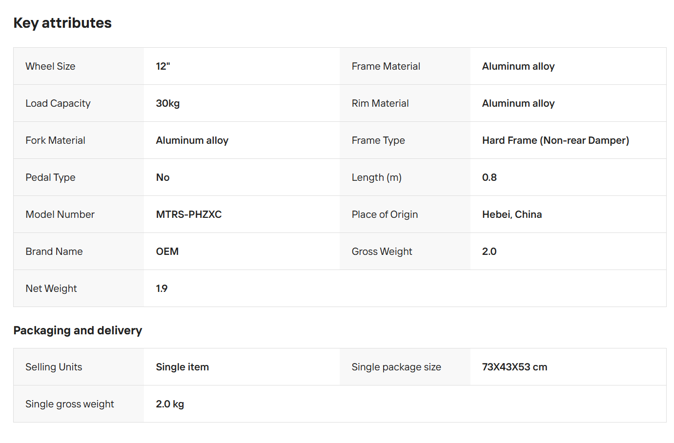Screen dimensions: 674x443
Task: Click the 12" wheel size value
Action: [163, 66]
